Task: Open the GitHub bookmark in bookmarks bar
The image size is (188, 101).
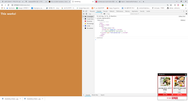Action: pos(174,8)
